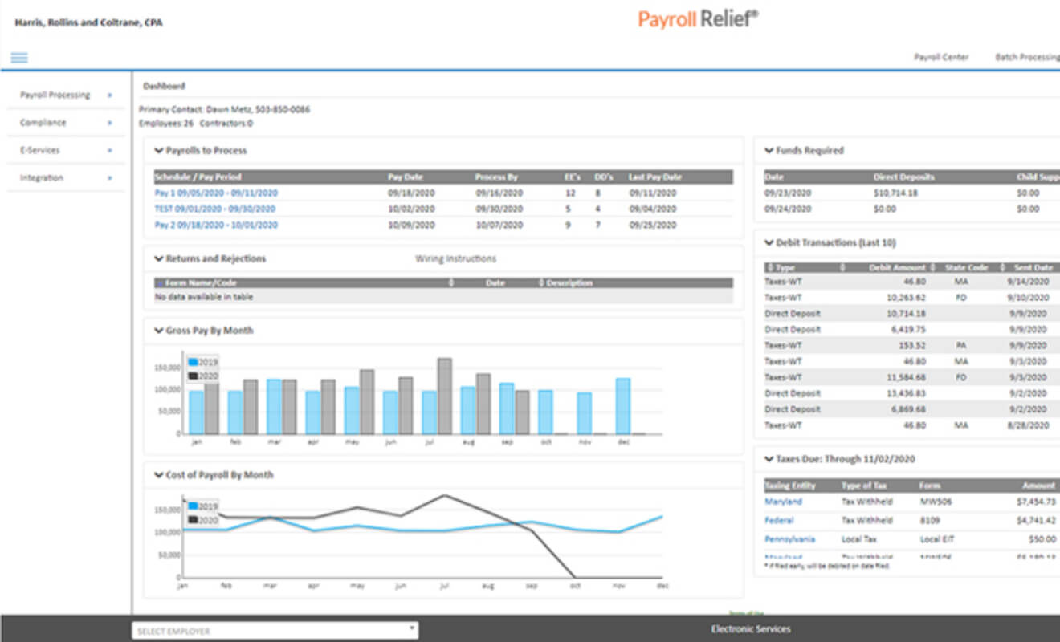
Task: Click the arrow next to Compliance
Action: (109, 123)
